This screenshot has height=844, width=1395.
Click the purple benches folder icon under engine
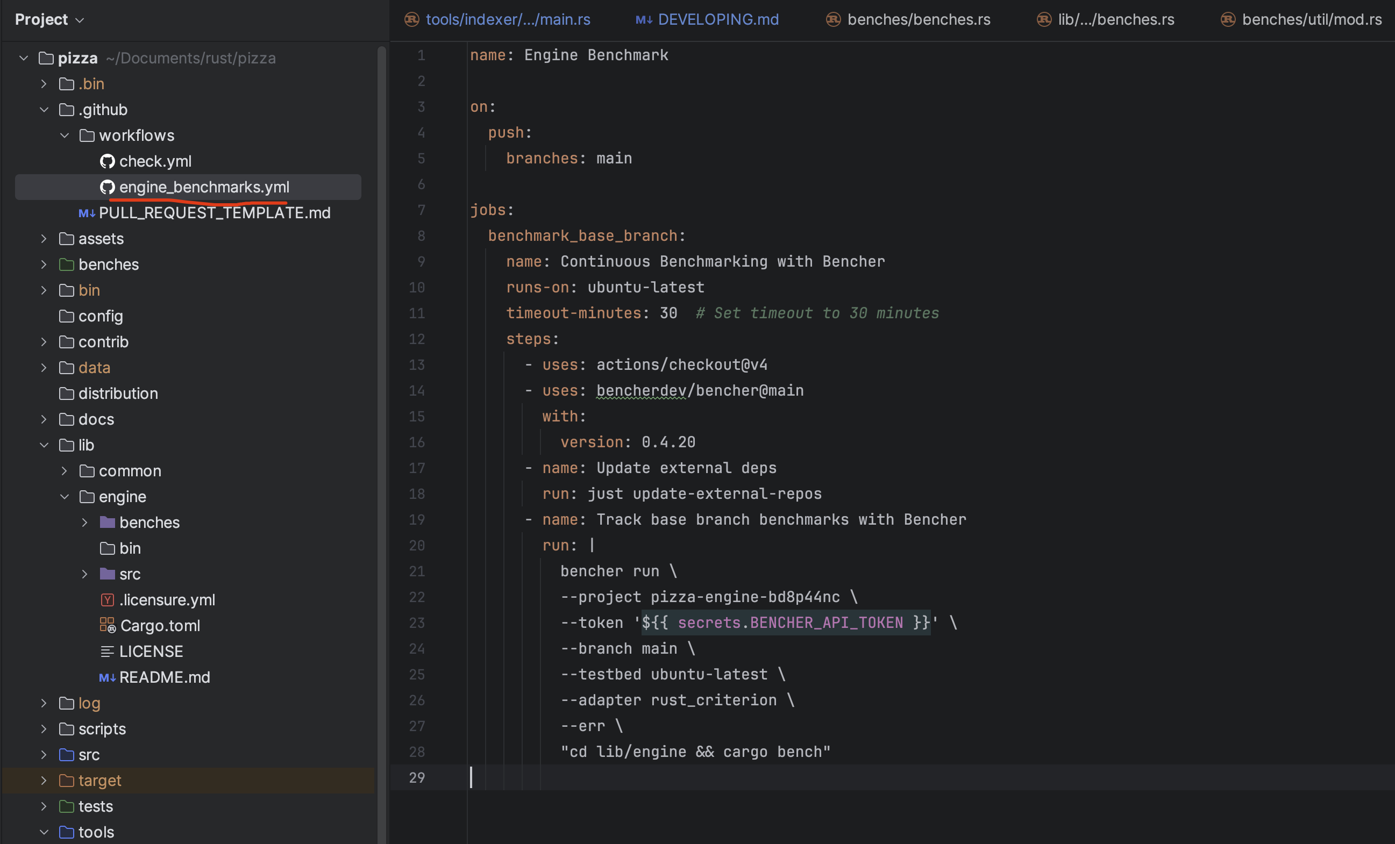click(x=107, y=522)
